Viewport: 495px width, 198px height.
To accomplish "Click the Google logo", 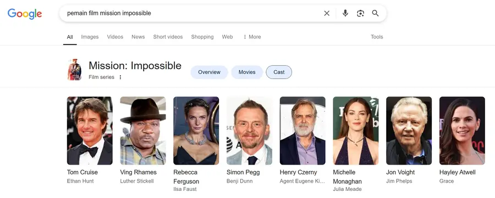I will [25, 14].
